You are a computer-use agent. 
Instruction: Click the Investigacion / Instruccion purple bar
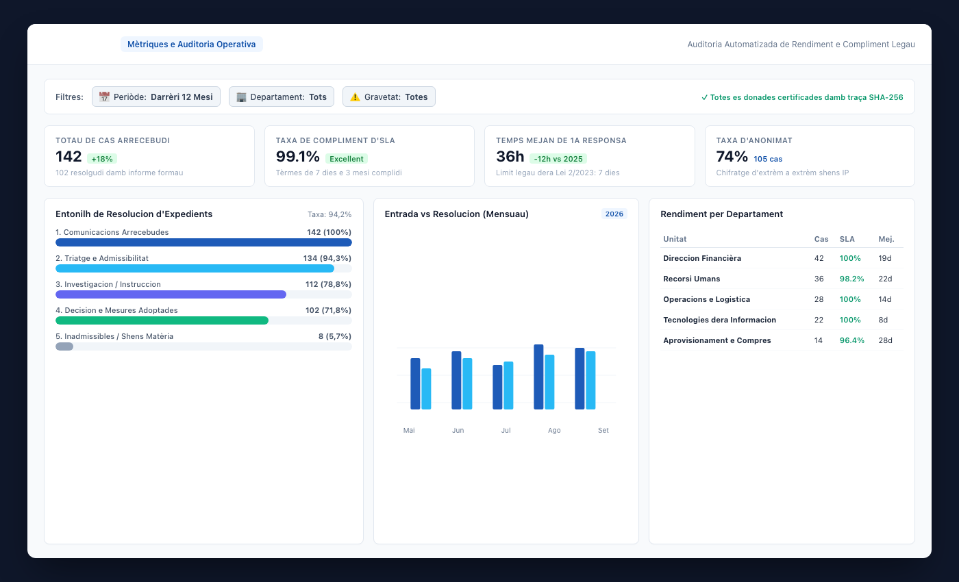click(171, 294)
